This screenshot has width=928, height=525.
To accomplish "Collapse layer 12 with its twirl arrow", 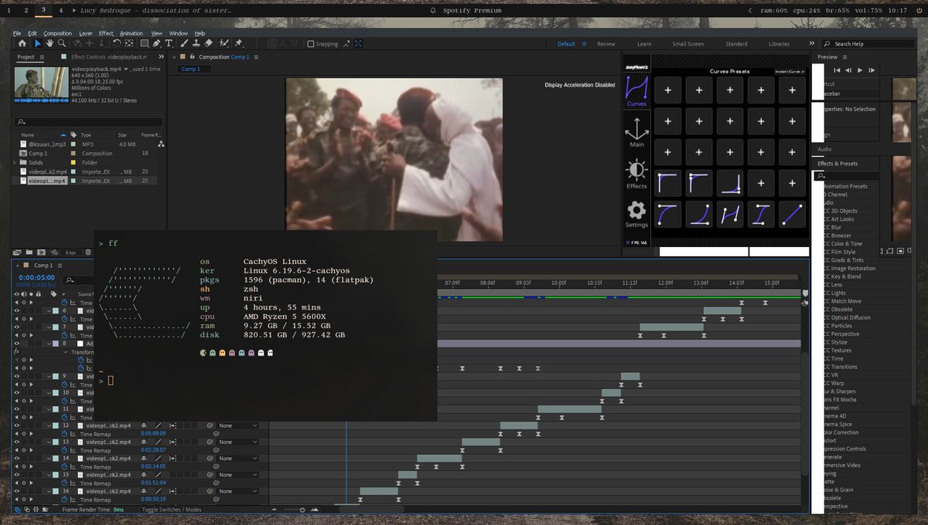I will click(x=49, y=425).
